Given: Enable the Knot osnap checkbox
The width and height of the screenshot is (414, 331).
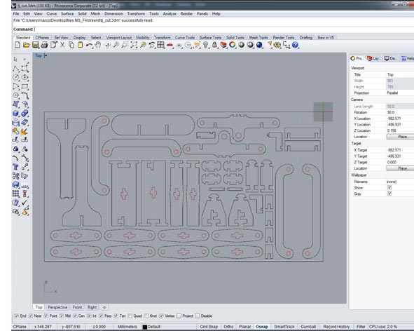Looking at the screenshot, I should 146,316.
